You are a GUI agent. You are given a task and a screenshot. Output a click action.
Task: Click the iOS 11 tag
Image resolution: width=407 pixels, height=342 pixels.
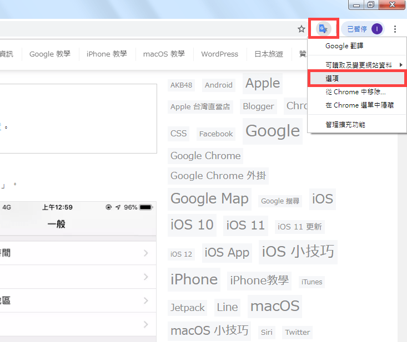[x=245, y=226]
